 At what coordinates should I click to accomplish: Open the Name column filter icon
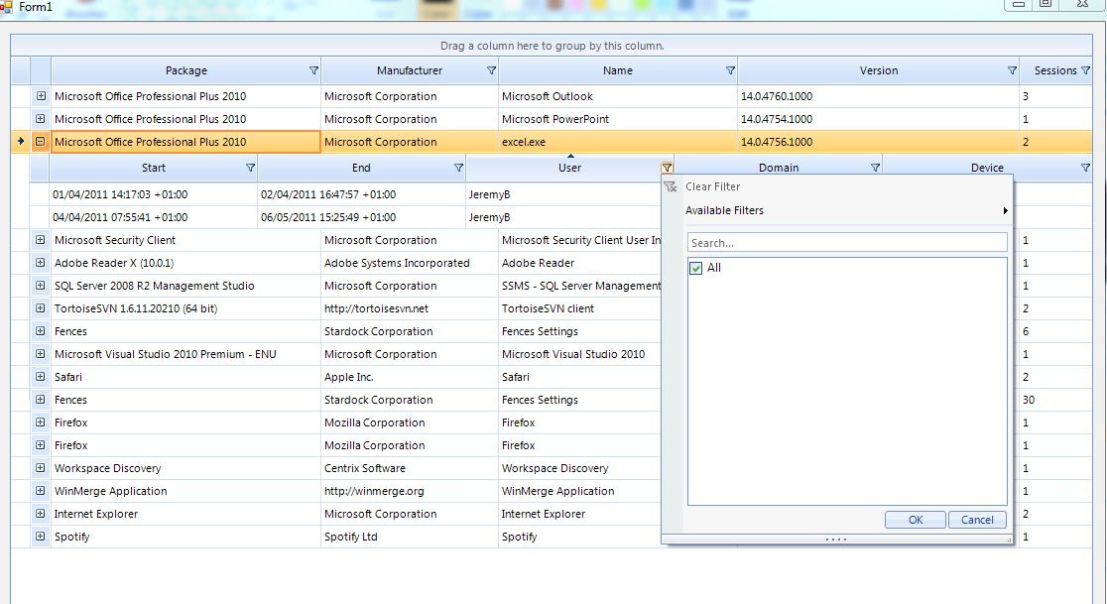tap(731, 70)
